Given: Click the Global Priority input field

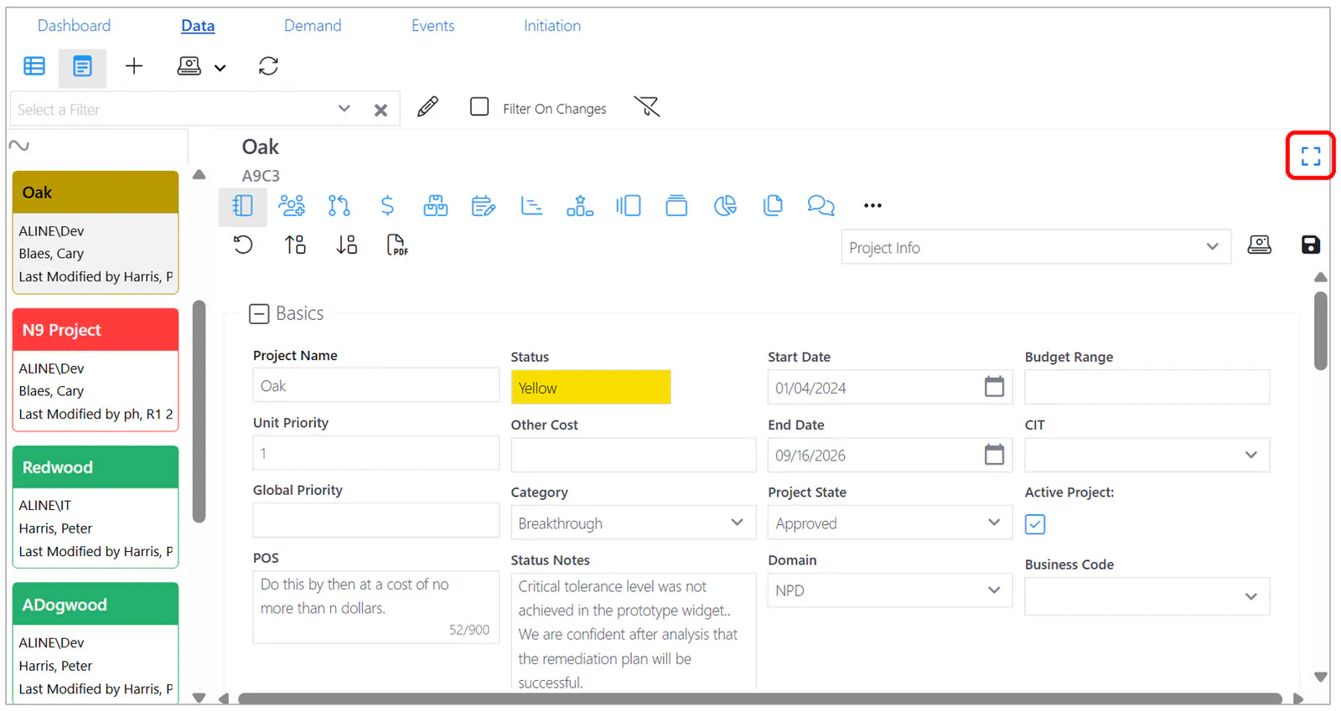Looking at the screenshot, I should pos(375,520).
